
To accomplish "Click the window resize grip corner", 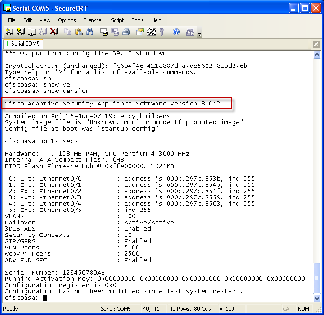I will 319,310.
